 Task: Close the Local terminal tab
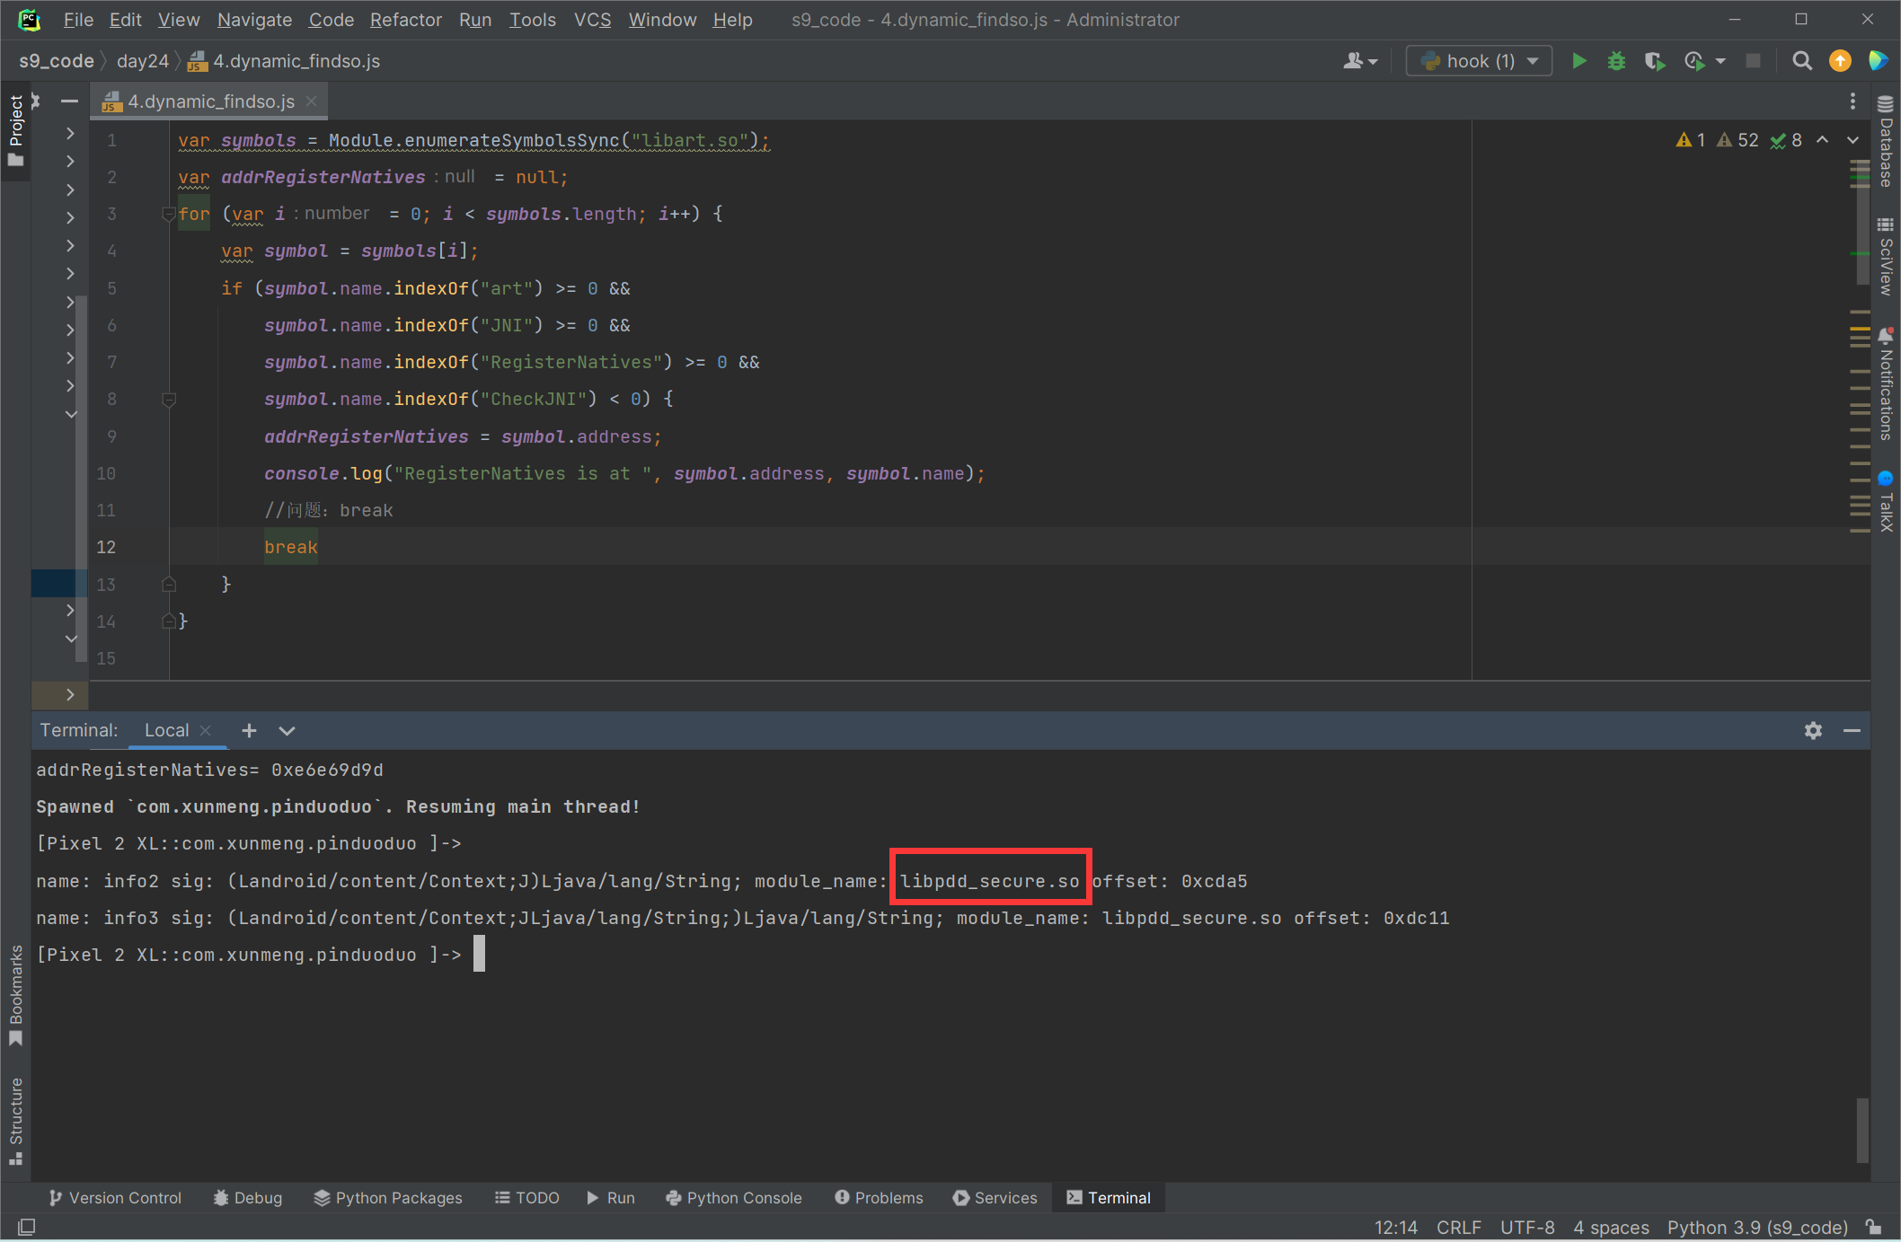206,730
